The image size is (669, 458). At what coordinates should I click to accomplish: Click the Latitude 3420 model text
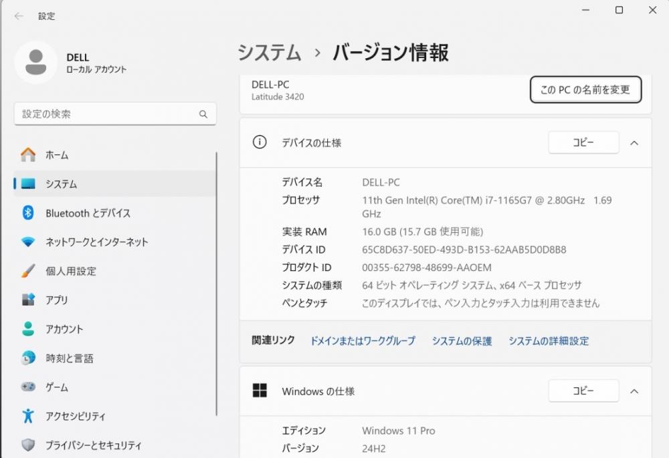(278, 97)
